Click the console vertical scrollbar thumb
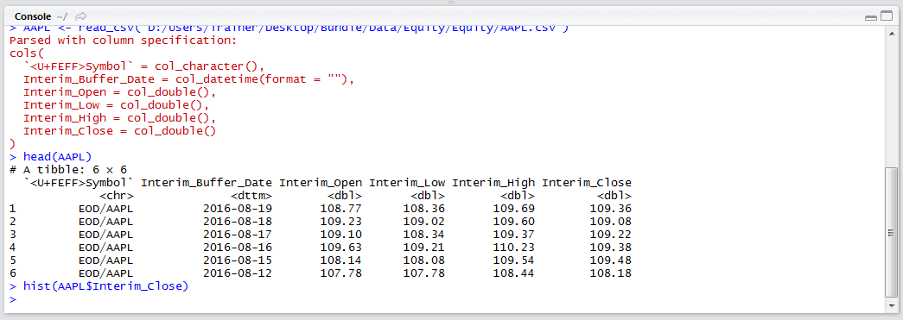Image resolution: width=903 pixels, height=320 pixels. [x=891, y=233]
